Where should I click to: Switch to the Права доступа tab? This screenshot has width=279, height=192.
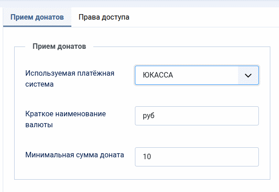pos(104,17)
